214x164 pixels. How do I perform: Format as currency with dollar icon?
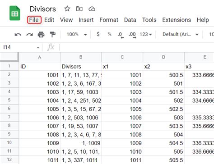click(x=98, y=34)
